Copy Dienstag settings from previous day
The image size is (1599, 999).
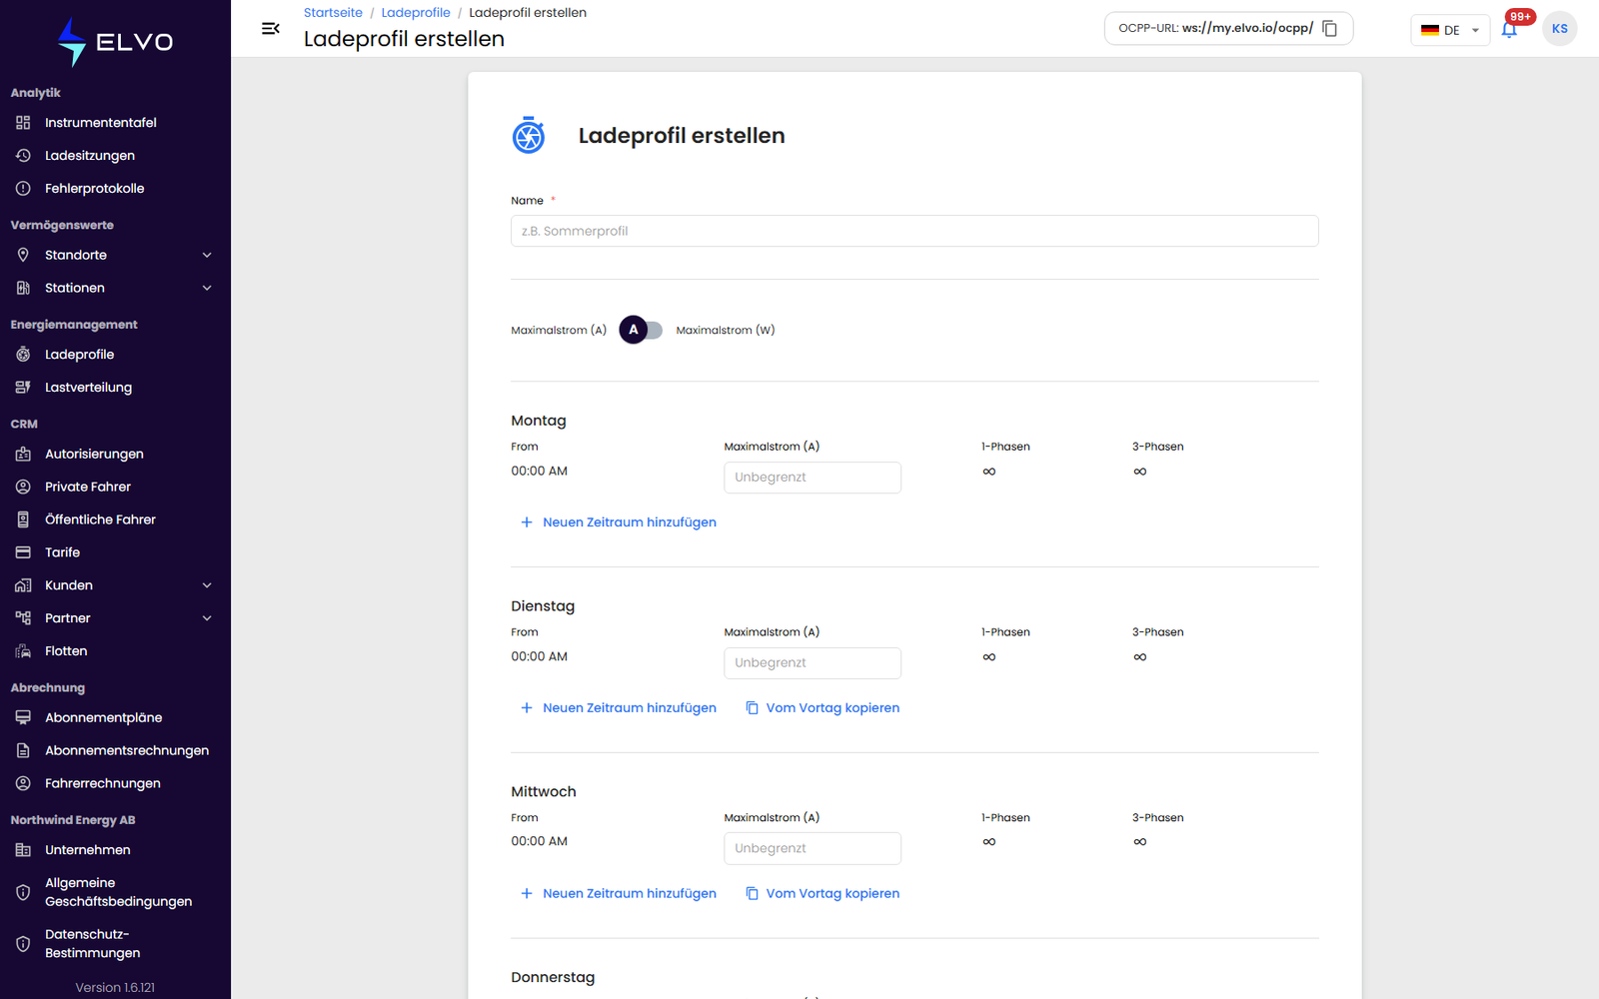coord(822,708)
